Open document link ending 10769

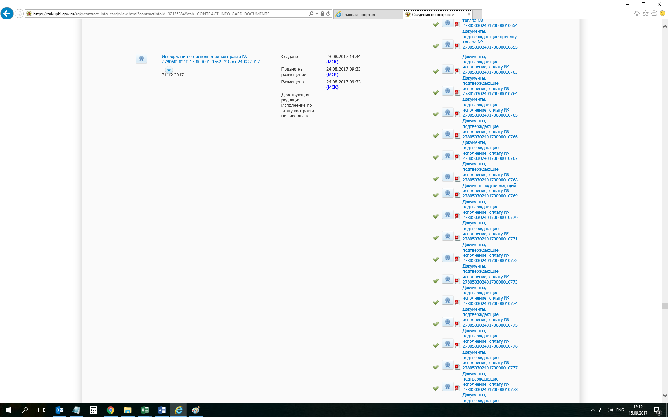(490, 196)
